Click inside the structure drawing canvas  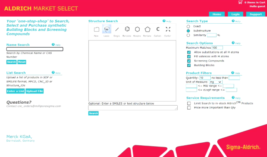tap(132, 71)
